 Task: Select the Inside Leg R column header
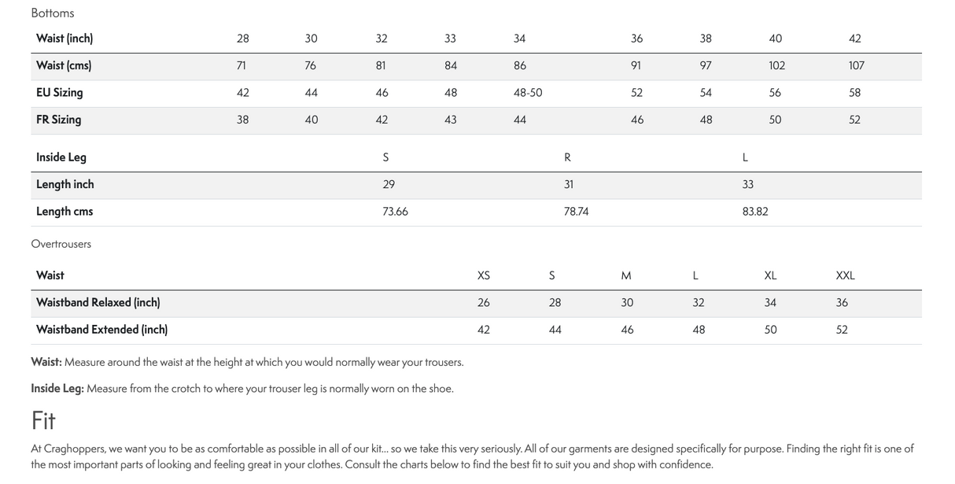567,157
